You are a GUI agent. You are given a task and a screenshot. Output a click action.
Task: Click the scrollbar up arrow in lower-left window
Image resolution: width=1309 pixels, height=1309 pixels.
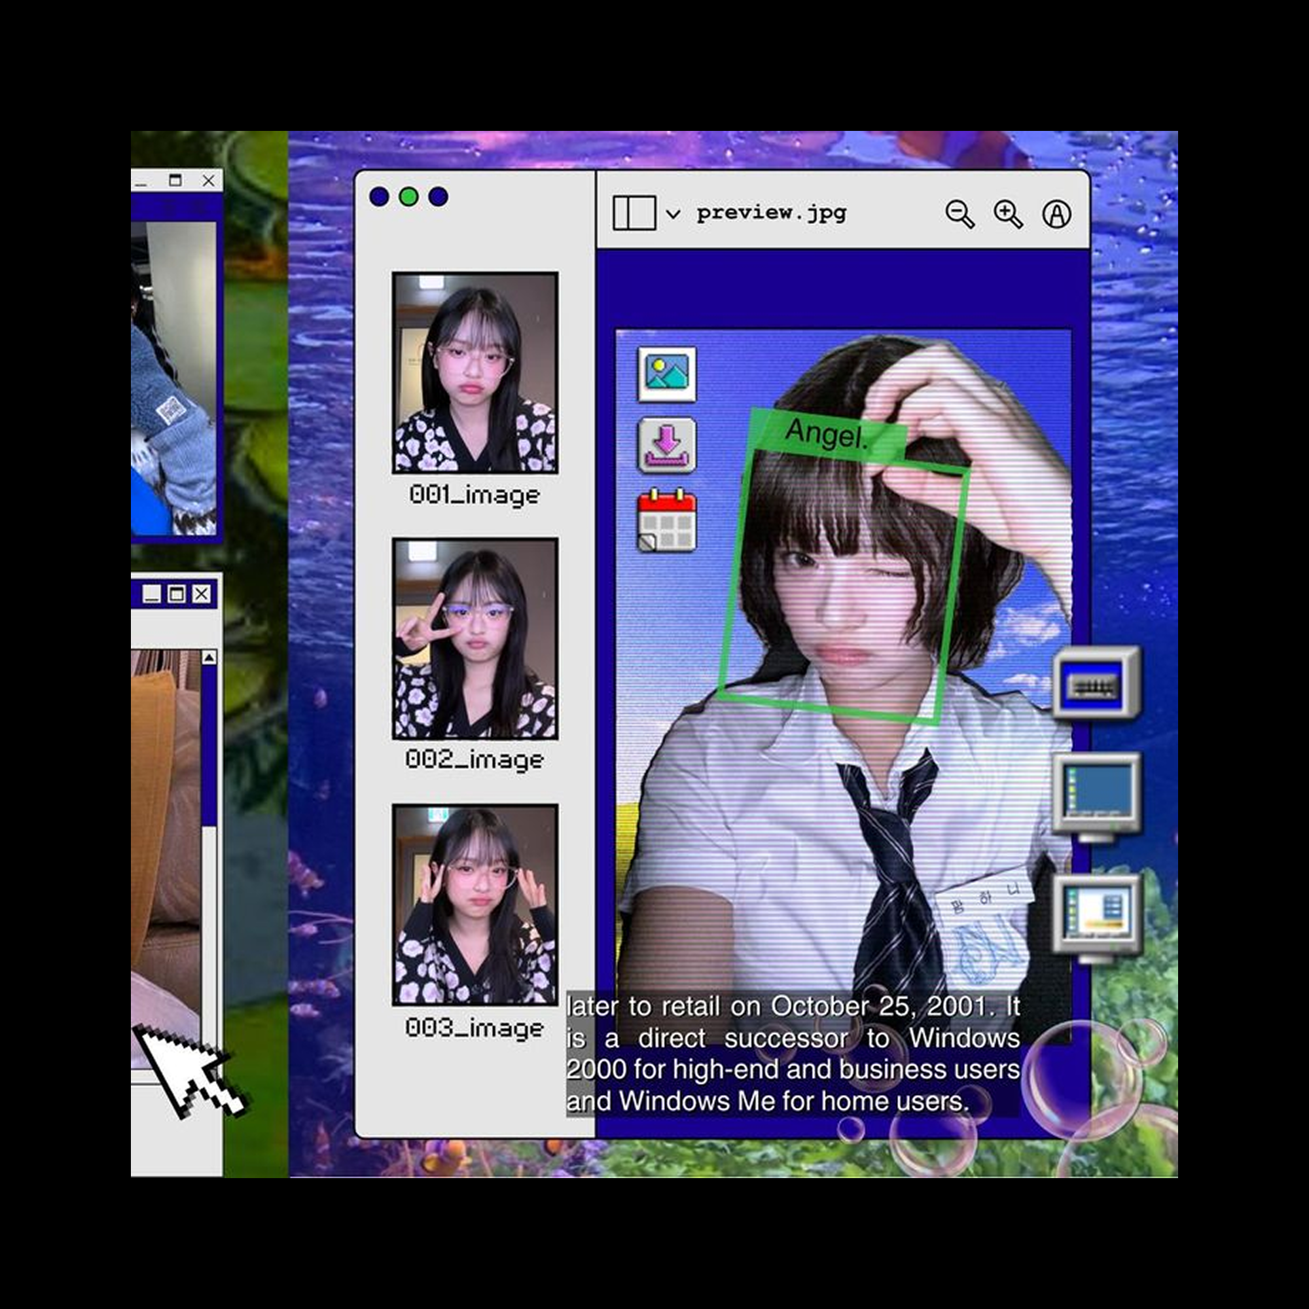click(209, 657)
